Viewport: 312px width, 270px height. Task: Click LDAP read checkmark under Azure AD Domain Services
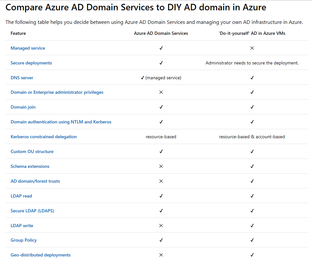pos(161,196)
